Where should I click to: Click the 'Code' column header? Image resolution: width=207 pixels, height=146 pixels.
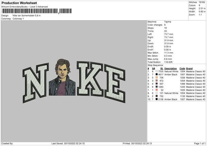(182, 69)
